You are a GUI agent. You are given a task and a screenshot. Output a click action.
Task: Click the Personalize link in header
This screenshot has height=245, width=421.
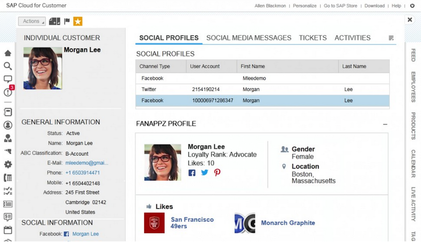point(304,6)
